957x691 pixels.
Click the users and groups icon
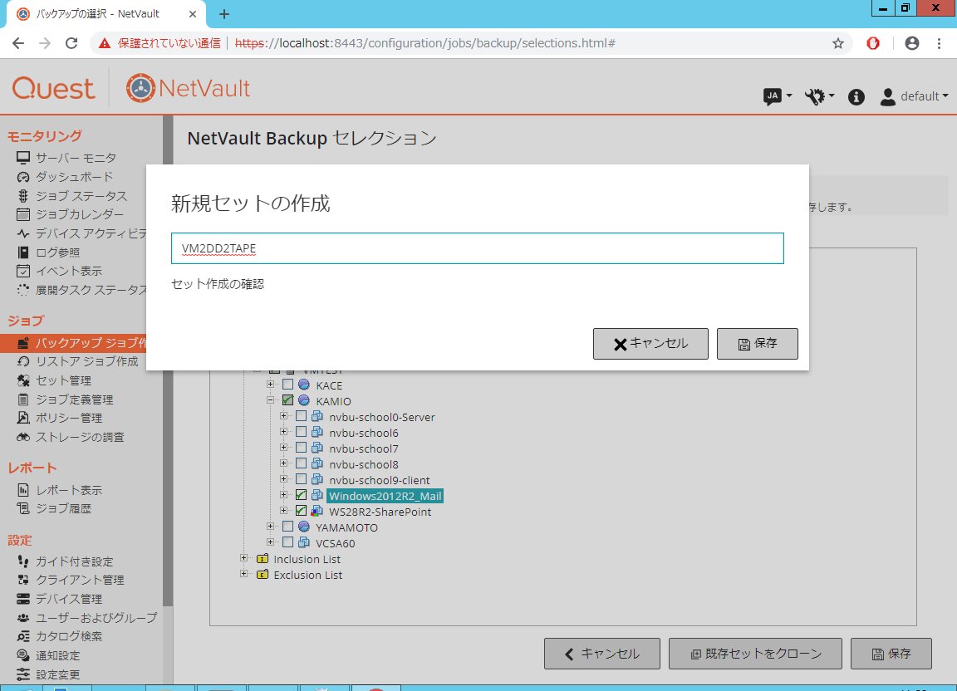23,618
